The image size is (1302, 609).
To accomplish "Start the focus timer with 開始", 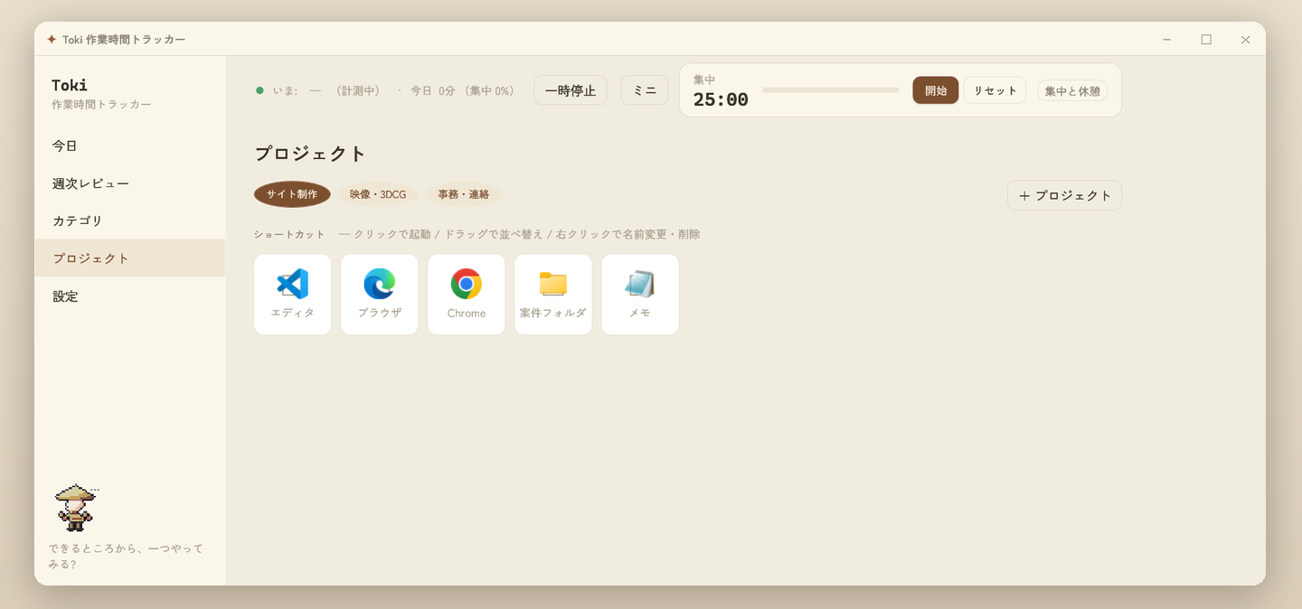I will (936, 90).
